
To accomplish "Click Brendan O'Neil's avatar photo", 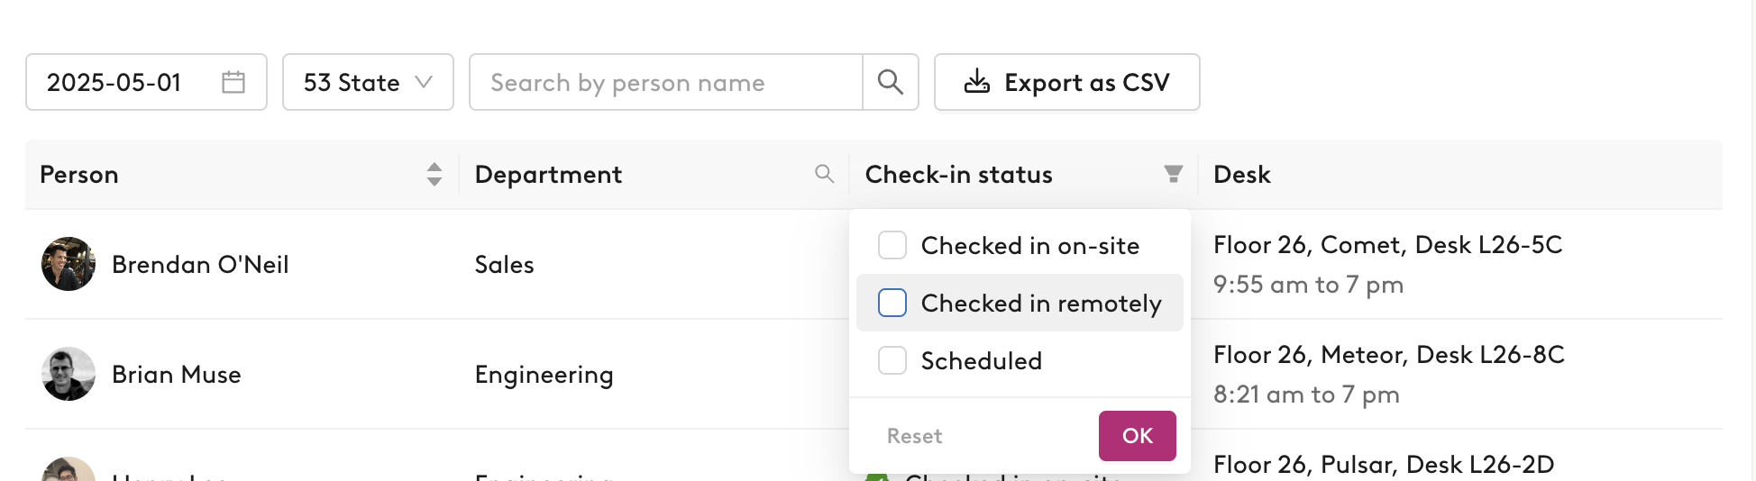I will [x=69, y=264].
